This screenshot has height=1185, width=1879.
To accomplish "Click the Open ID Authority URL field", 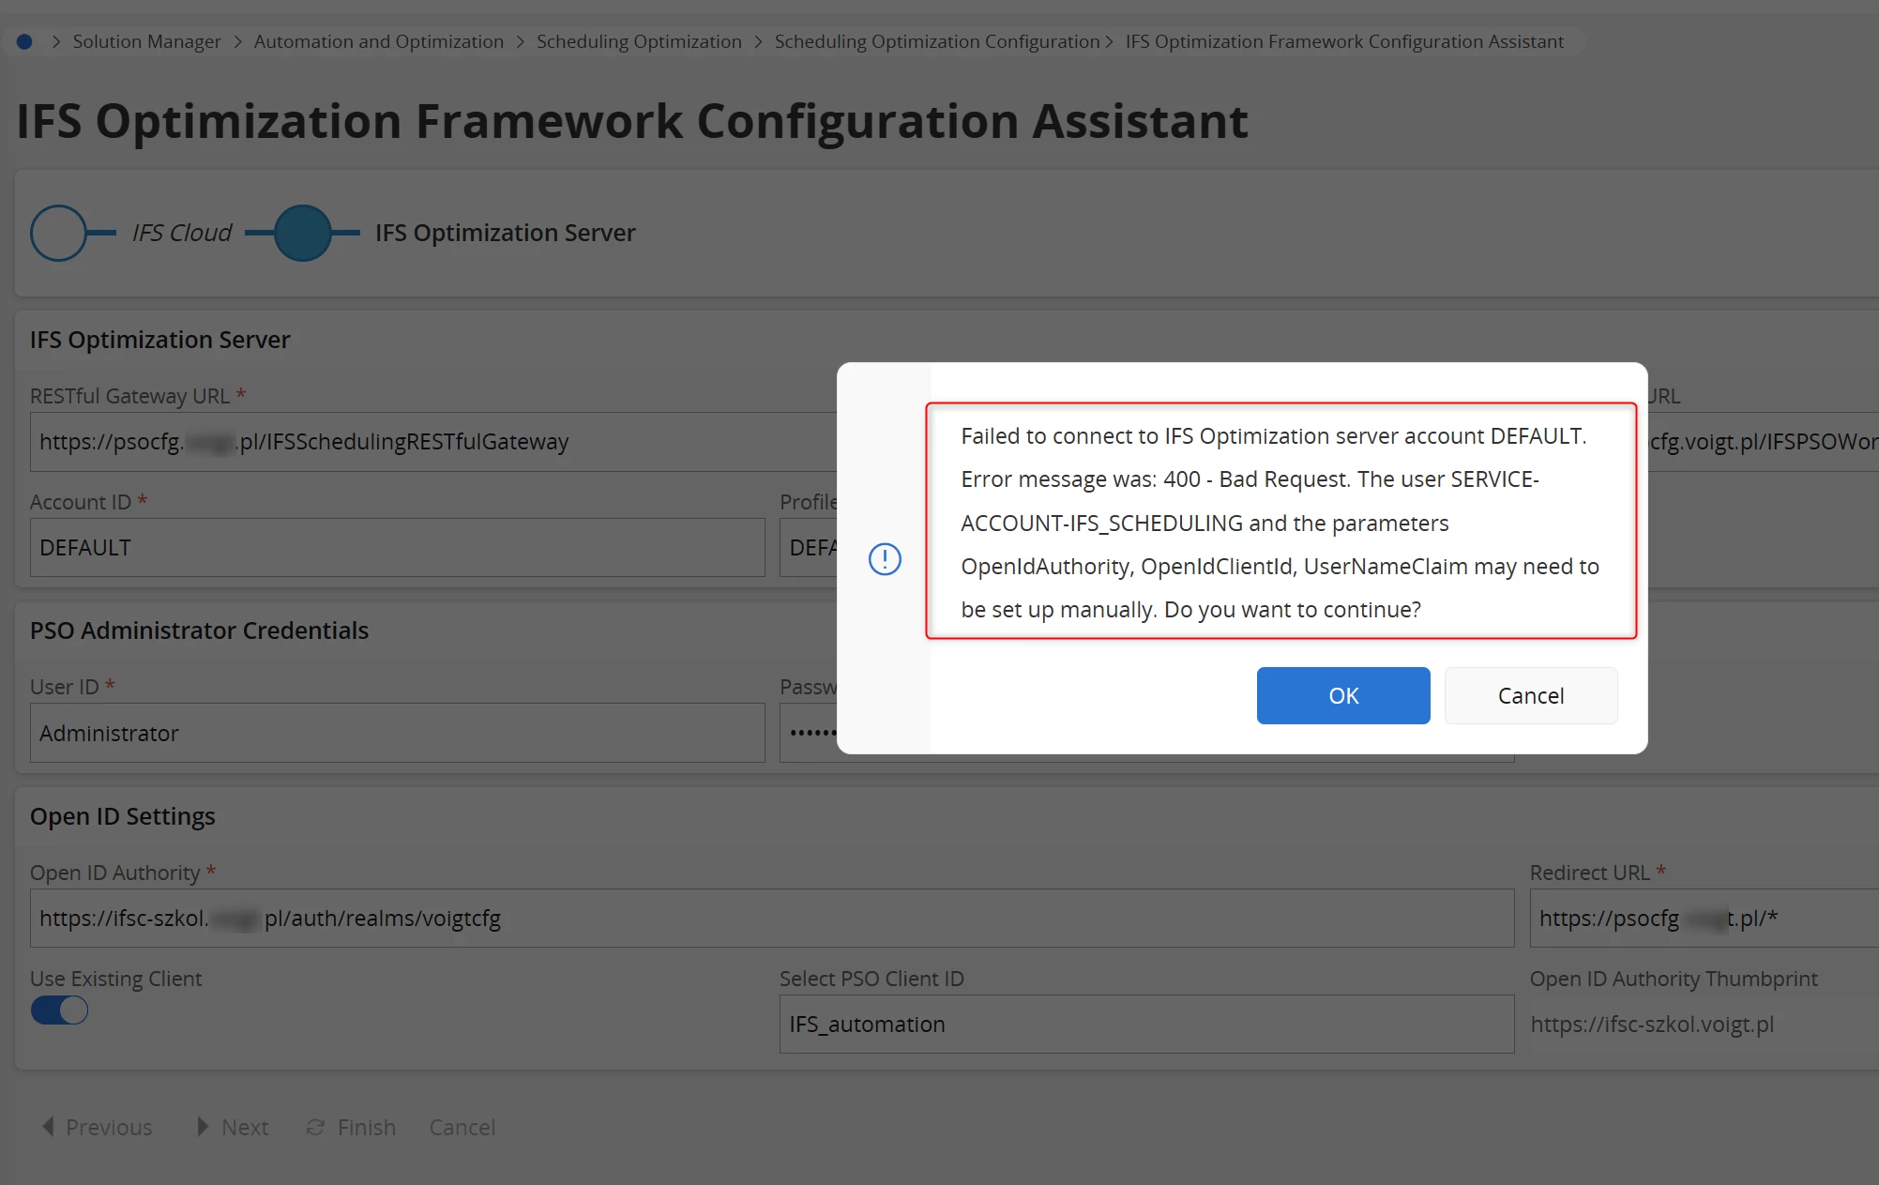I will 771,919.
